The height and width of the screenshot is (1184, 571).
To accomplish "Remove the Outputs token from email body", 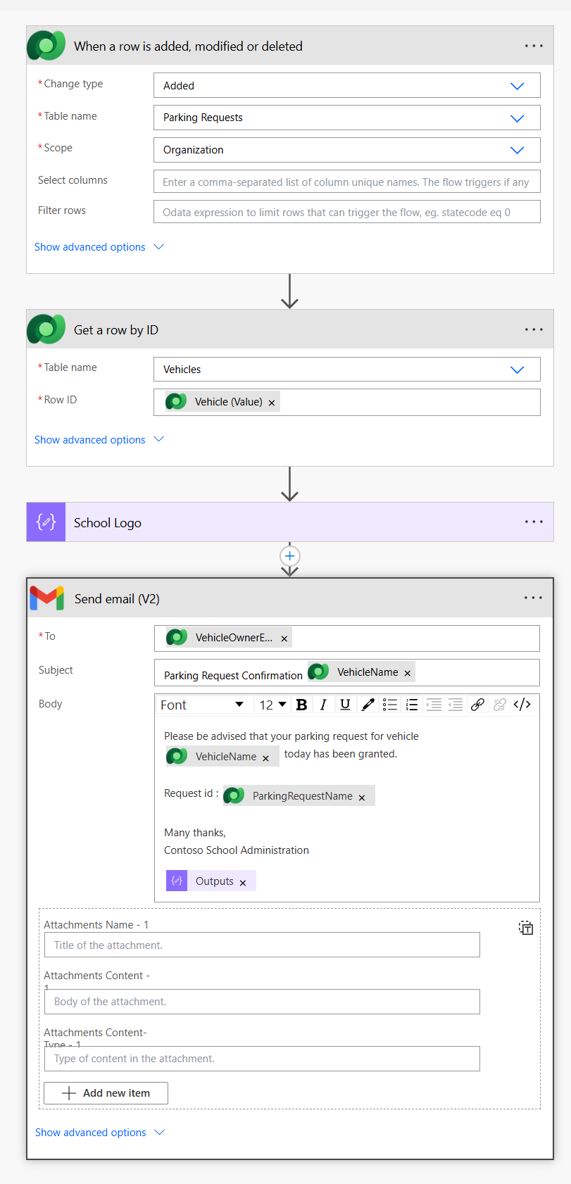I will [243, 883].
